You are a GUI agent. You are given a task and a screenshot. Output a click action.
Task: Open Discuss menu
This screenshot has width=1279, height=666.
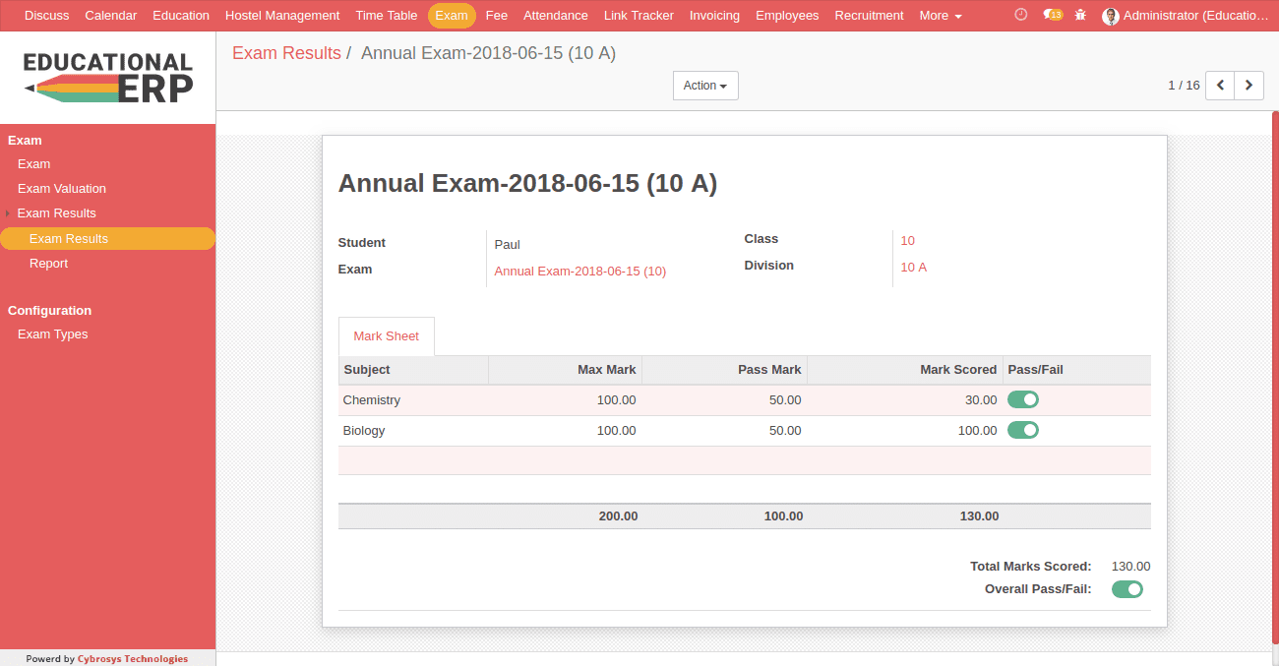(47, 16)
